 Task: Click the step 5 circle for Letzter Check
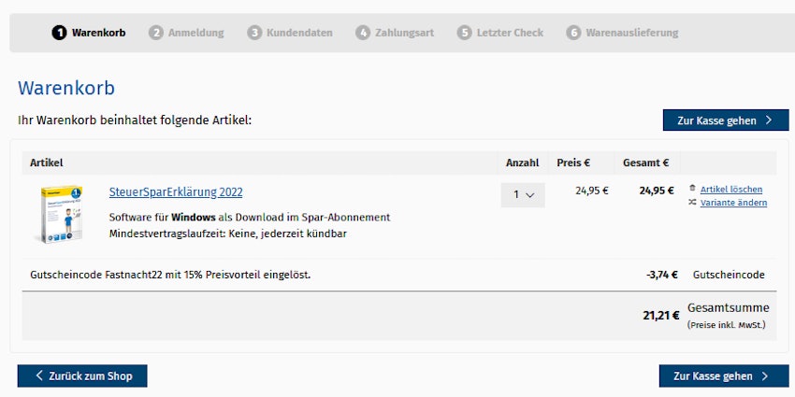tap(464, 33)
